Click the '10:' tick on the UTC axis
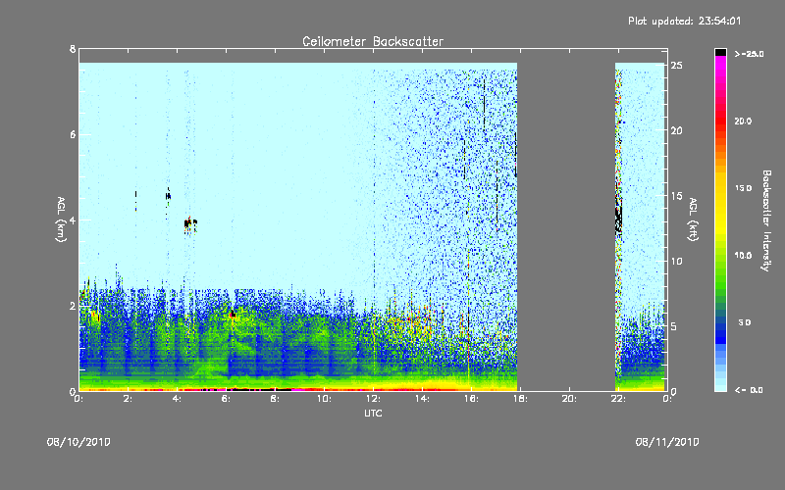This screenshot has width=785, height=490. [324, 399]
